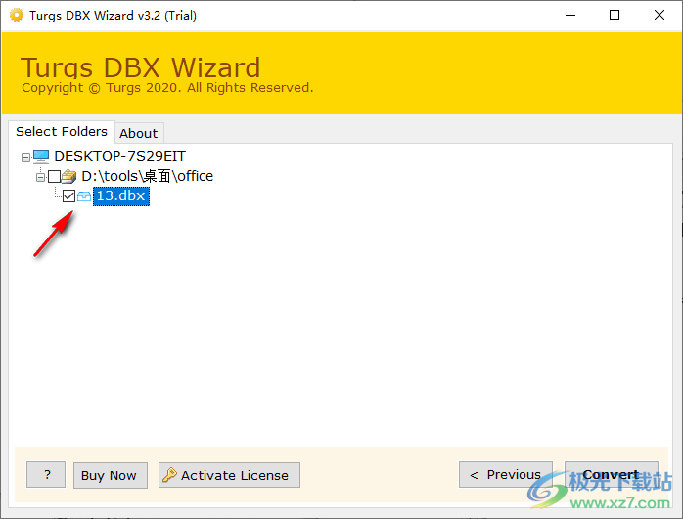Close the Turgs DBX Wizard window
683x519 pixels.
(660, 16)
